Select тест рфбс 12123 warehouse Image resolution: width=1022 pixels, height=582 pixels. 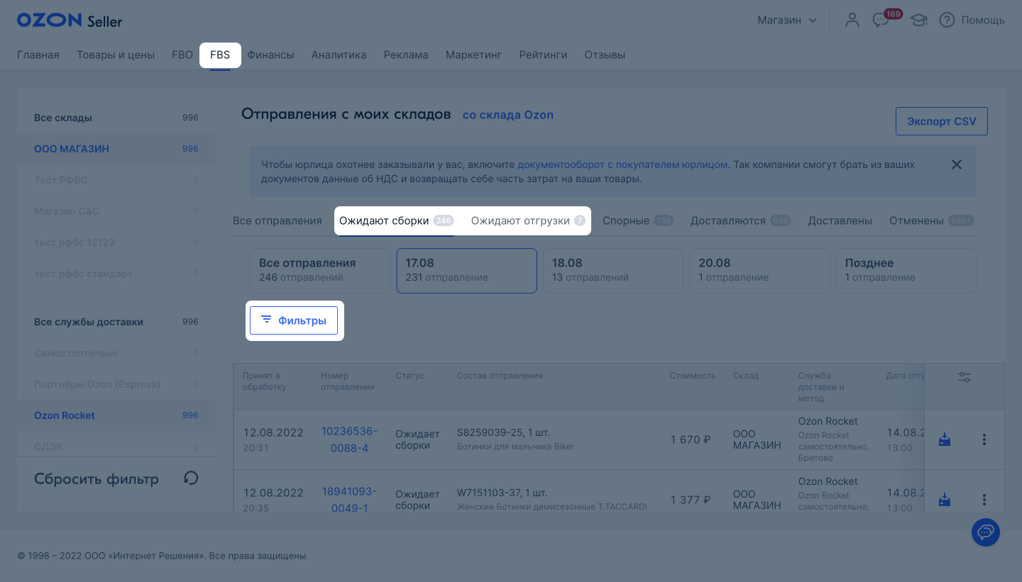pyautogui.click(x=116, y=242)
